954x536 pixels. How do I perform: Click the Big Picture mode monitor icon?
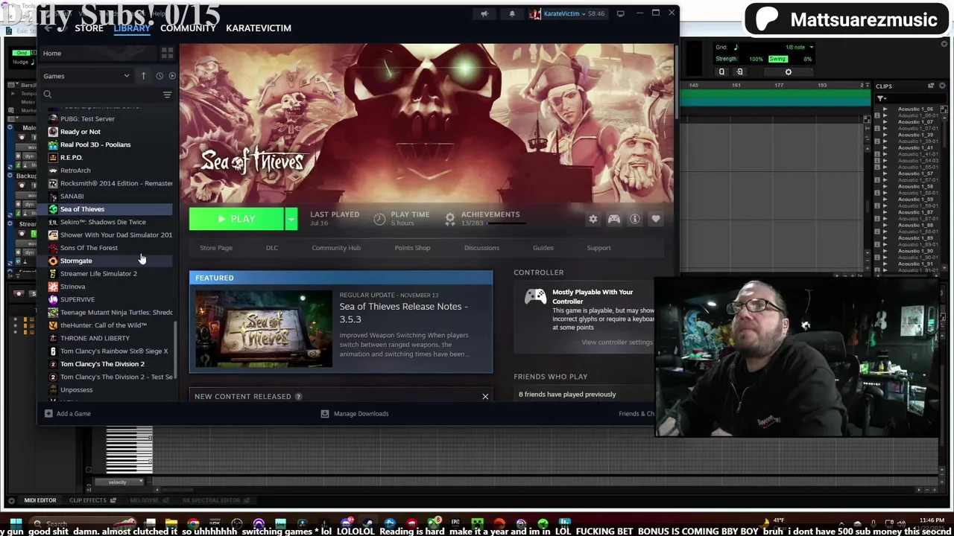click(620, 13)
